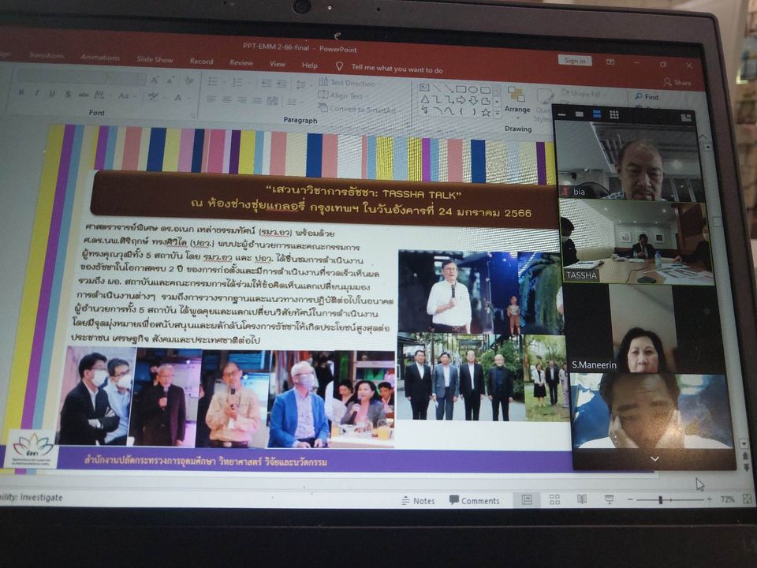Open the Slide Show tab
The height and width of the screenshot is (568, 757).
(155, 60)
